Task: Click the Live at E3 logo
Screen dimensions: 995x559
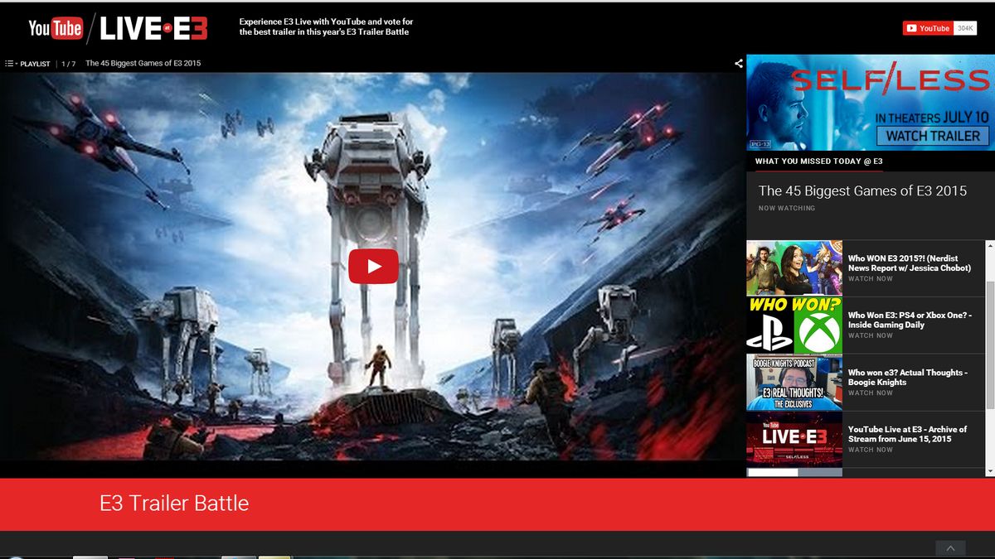Action: [153, 27]
